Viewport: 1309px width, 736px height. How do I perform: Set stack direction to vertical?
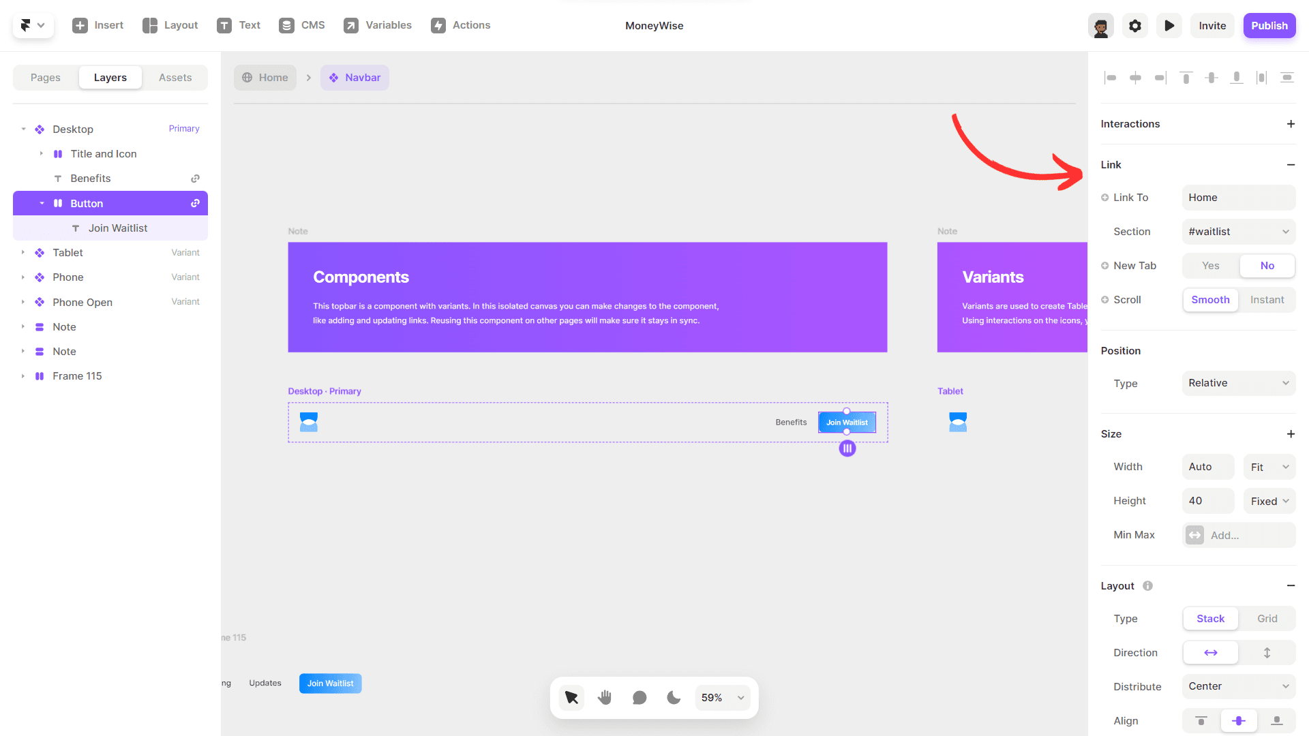tap(1267, 653)
